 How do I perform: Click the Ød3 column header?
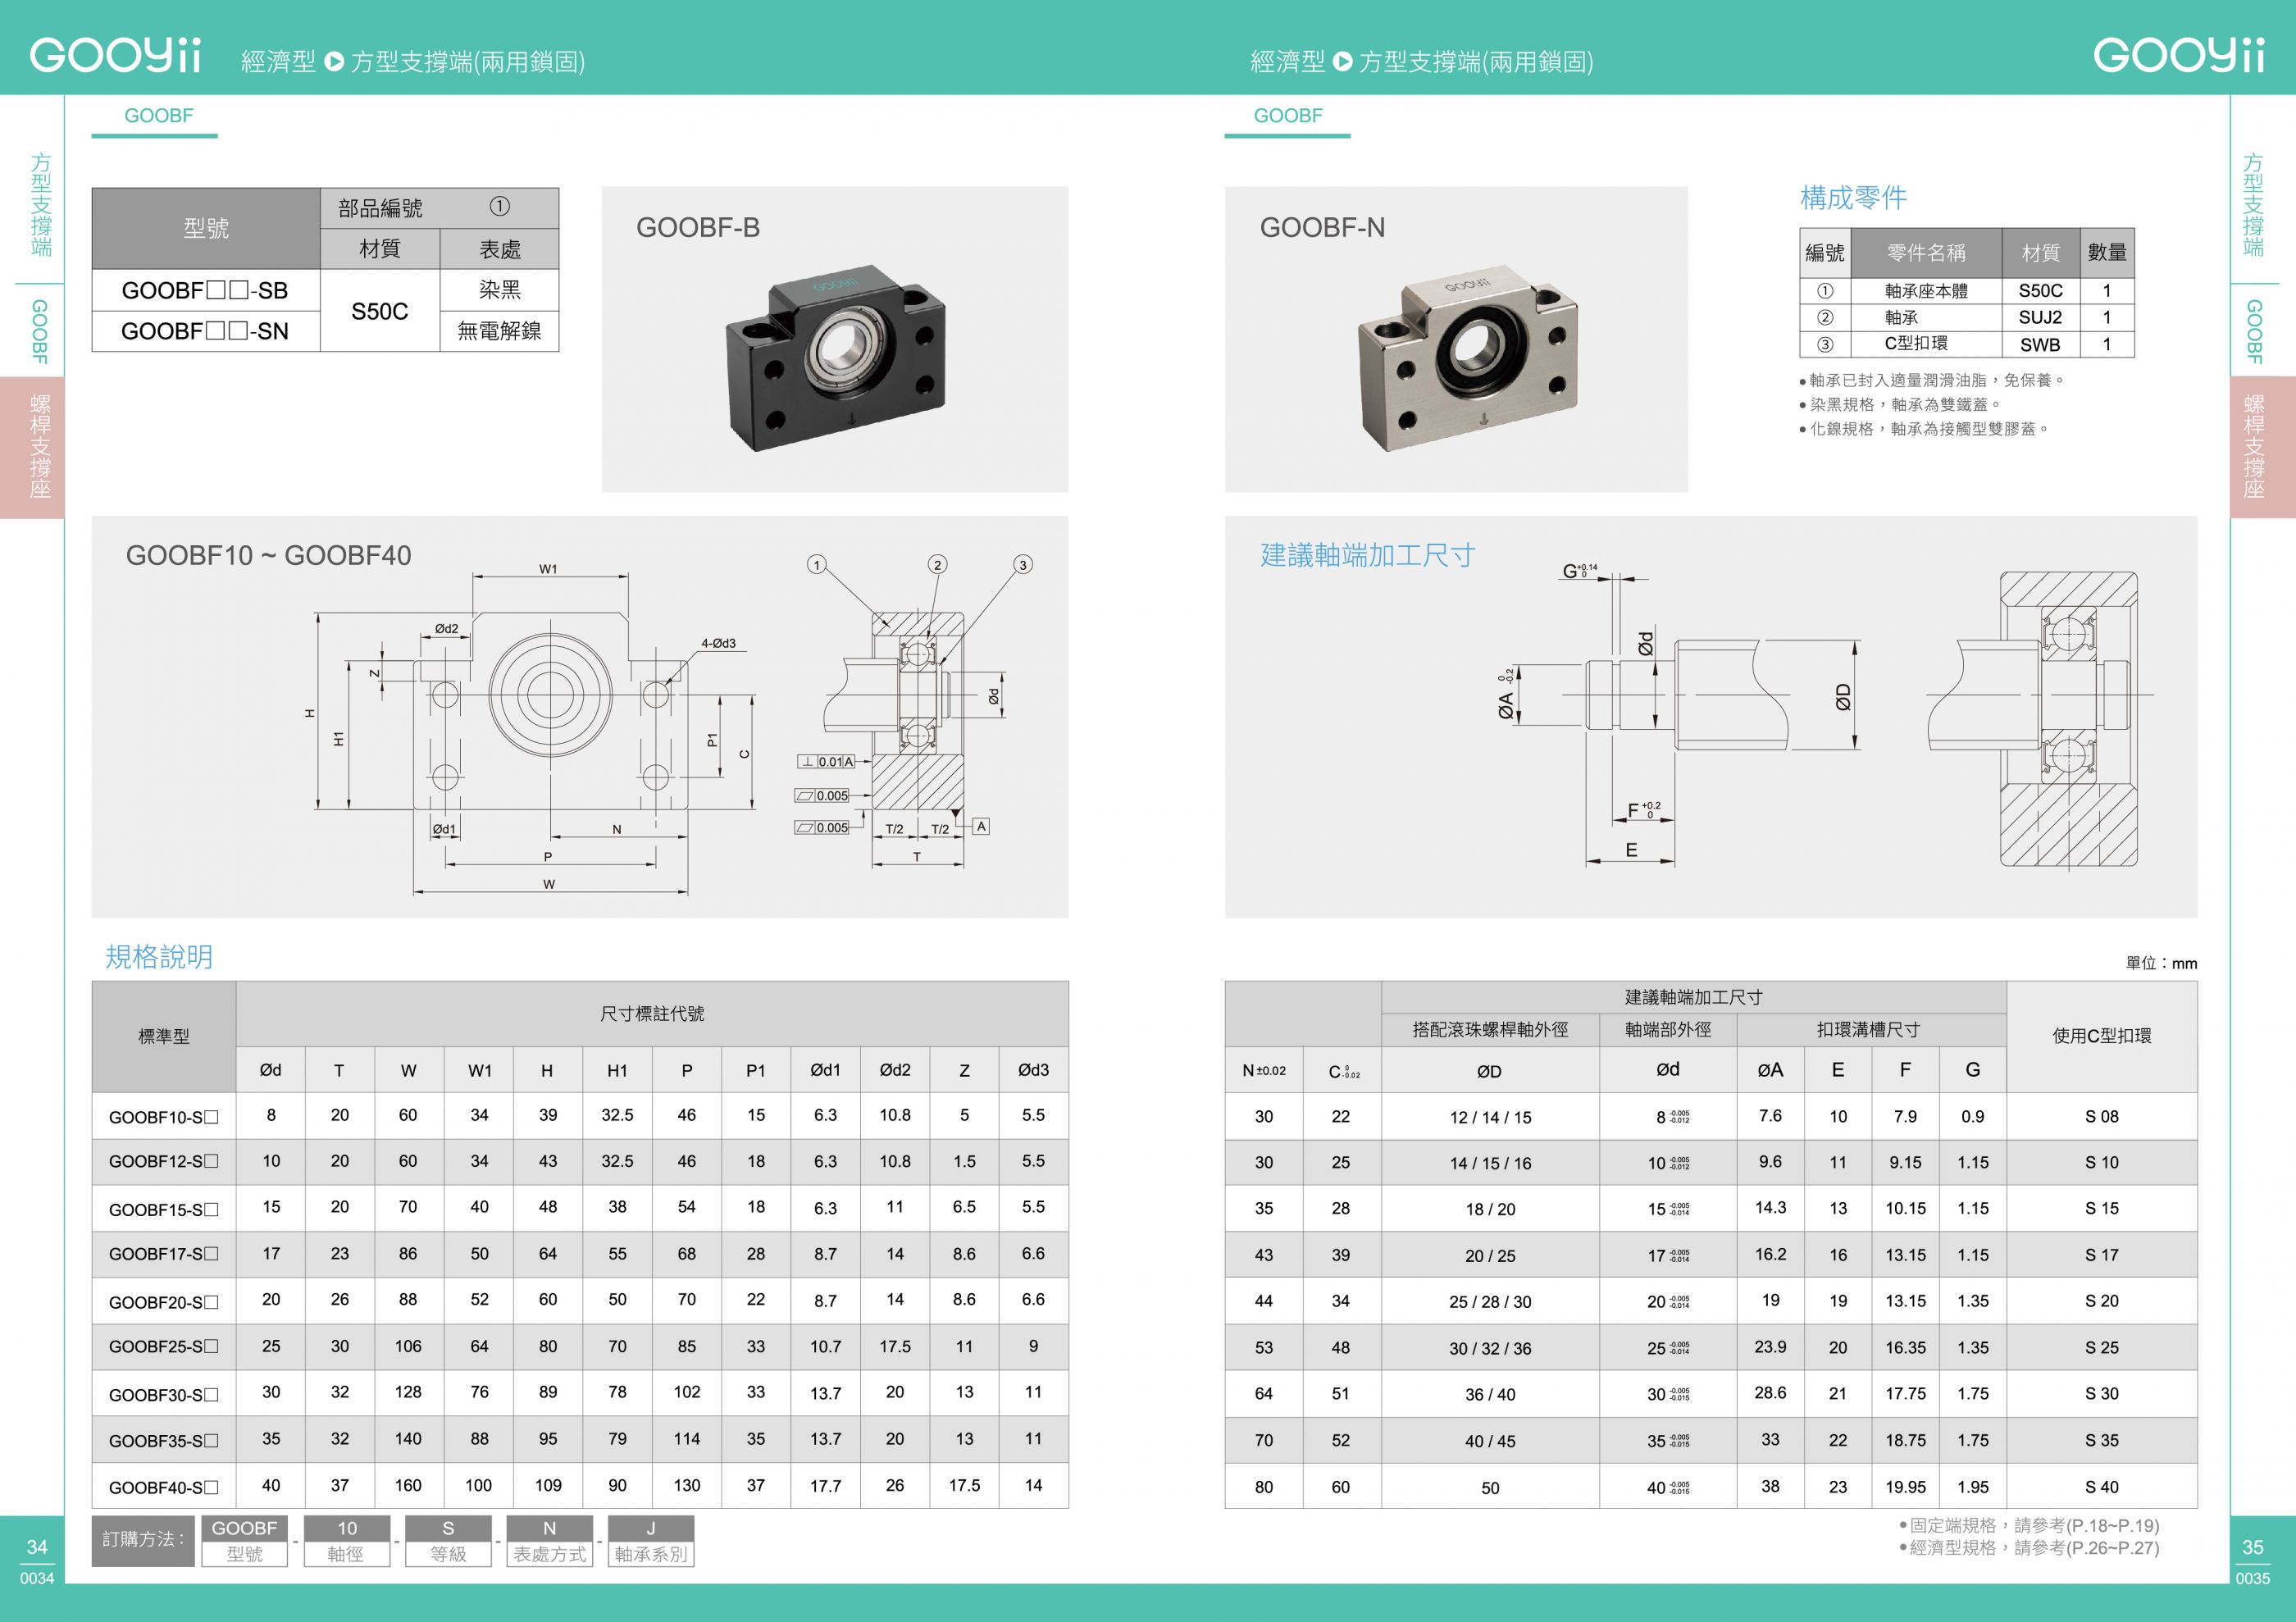[1034, 1070]
